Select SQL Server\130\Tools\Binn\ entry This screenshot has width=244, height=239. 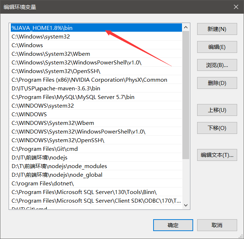click(96, 192)
